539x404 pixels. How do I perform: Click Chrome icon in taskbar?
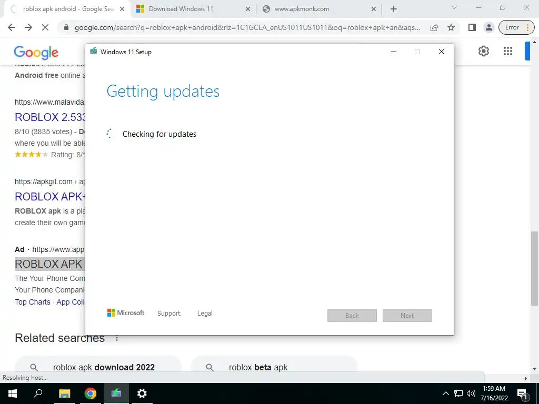pyautogui.click(x=90, y=393)
